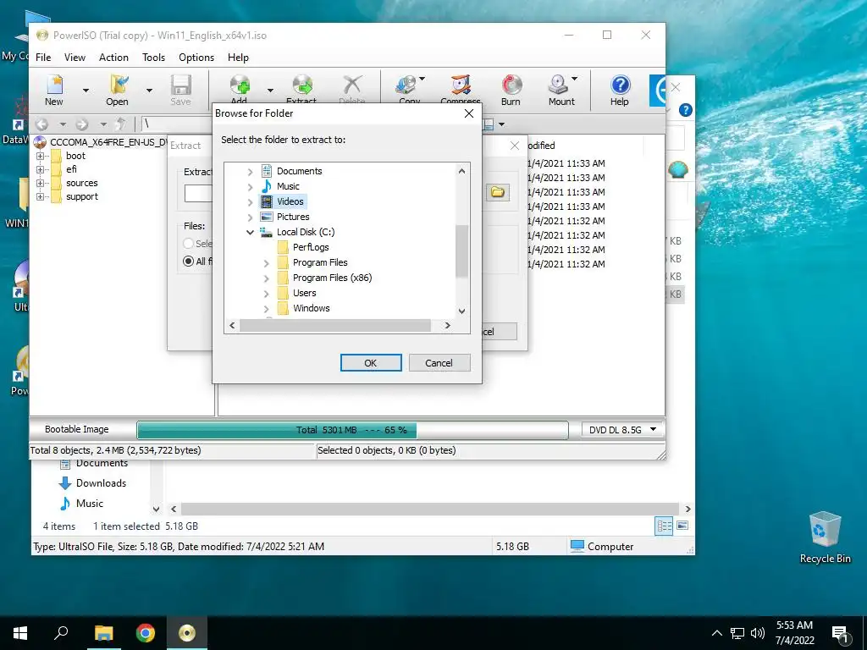Expand the efi folder in tree

[40, 169]
